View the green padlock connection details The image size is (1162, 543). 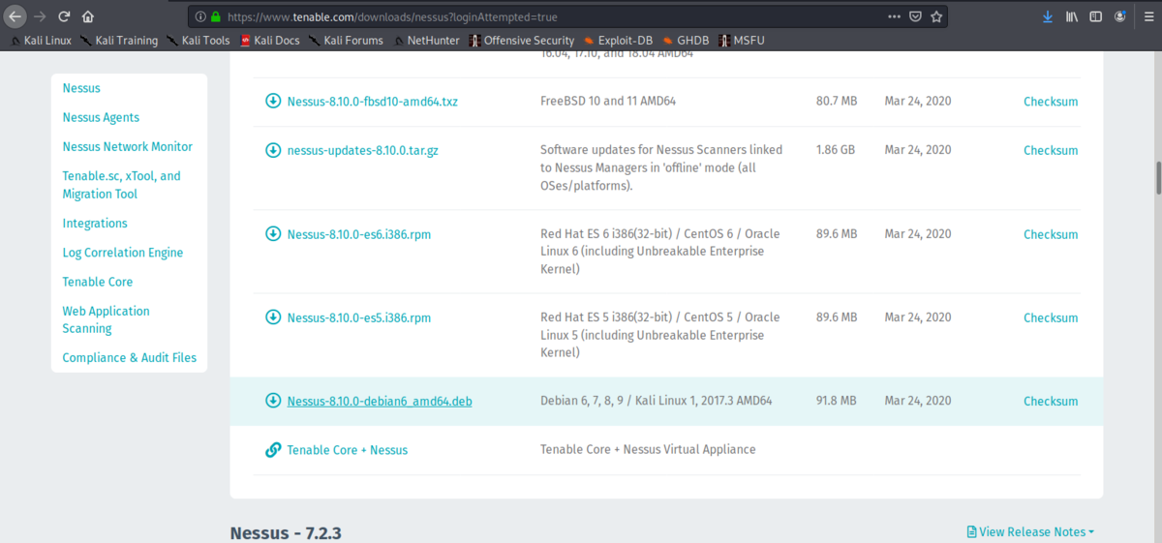coord(215,16)
